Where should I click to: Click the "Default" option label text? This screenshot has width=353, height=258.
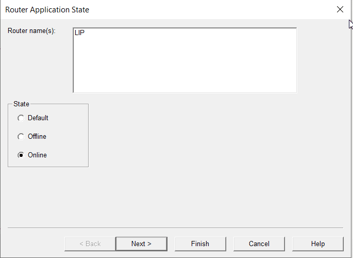point(38,118)
